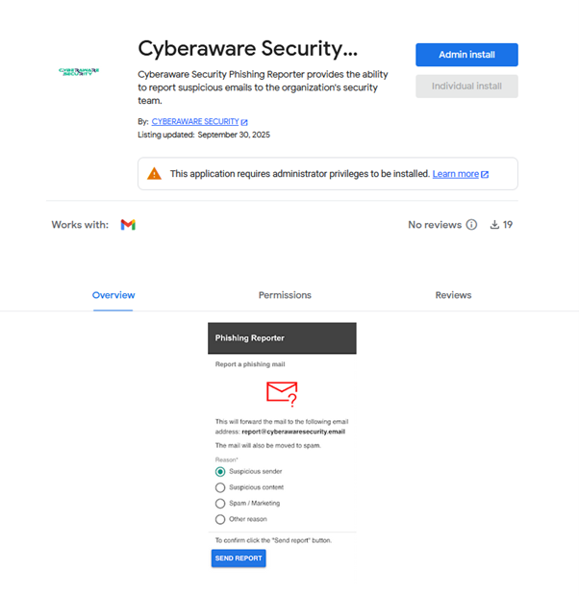The width and height of the screenshot is (579, 596).
Task: Open the CYBERAWARE SECURITY developer link
Action: (x=194, y=122)
